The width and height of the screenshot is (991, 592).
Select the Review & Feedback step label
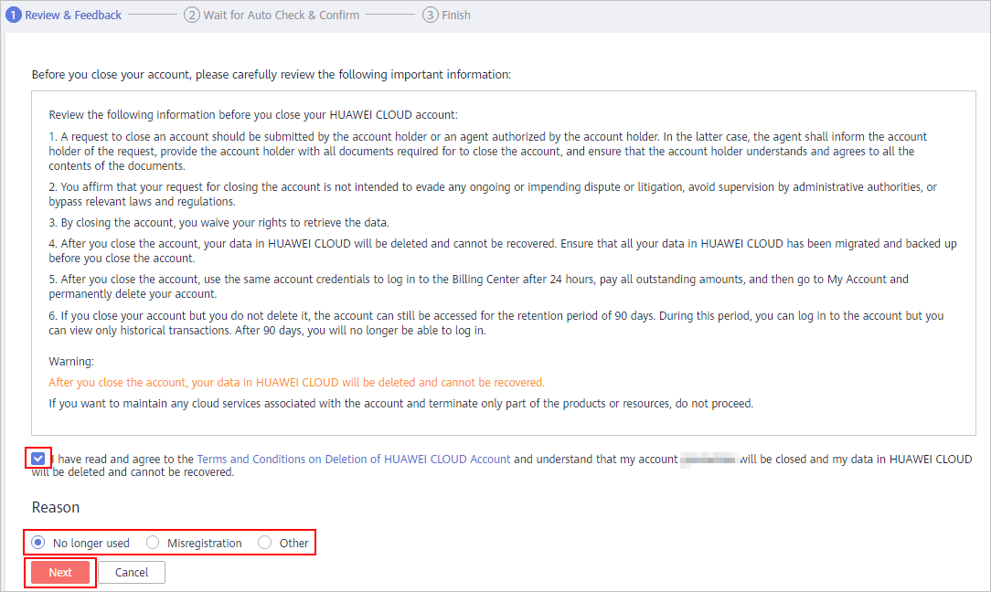[73, 16]
